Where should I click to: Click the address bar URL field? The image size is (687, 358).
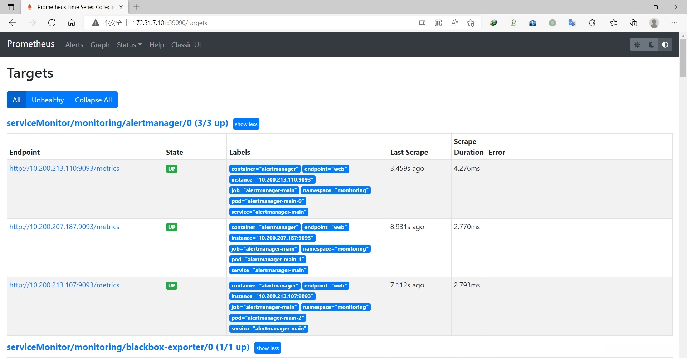pos(272,23)
